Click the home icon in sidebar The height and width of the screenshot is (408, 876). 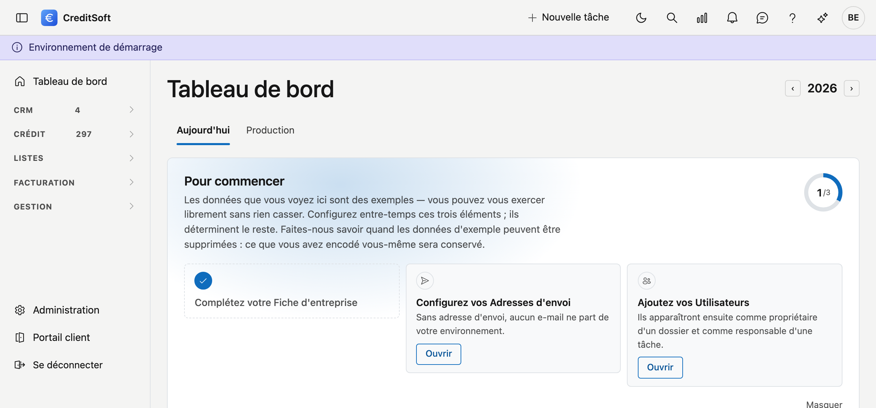coord(20,81)
